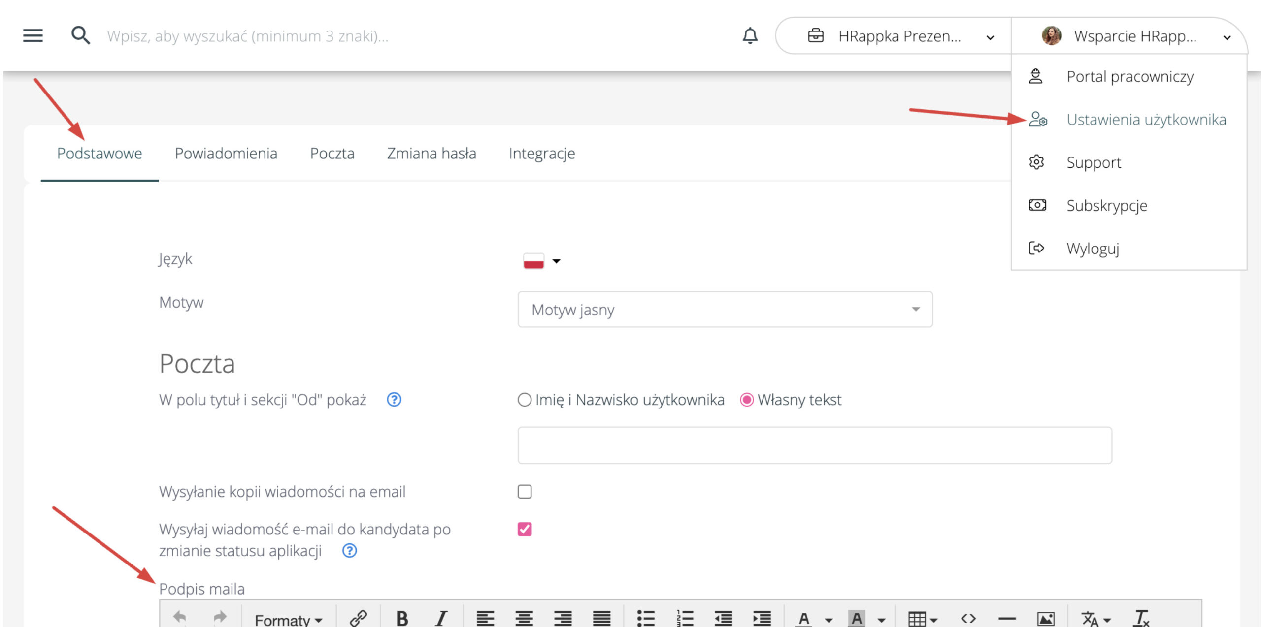
Task: Open the Zmiana hasła tab
Action: pos(431,154)
